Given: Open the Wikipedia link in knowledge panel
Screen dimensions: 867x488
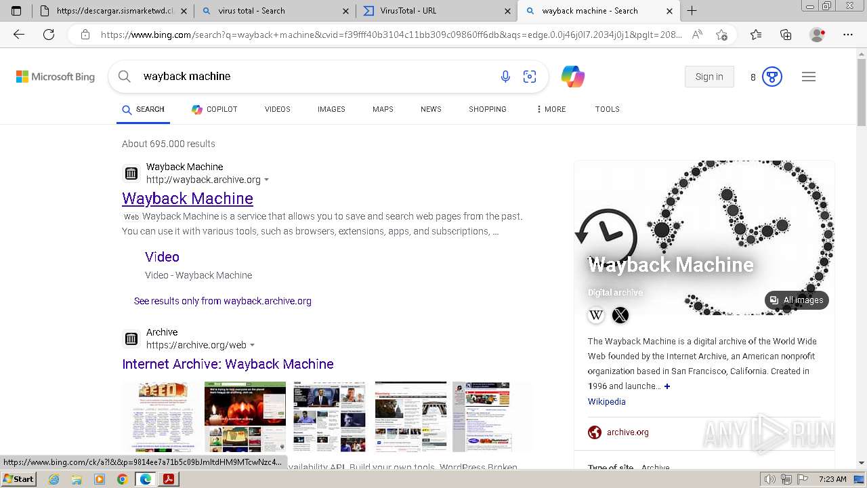Looking at the screenshot, I should [607, 402].
